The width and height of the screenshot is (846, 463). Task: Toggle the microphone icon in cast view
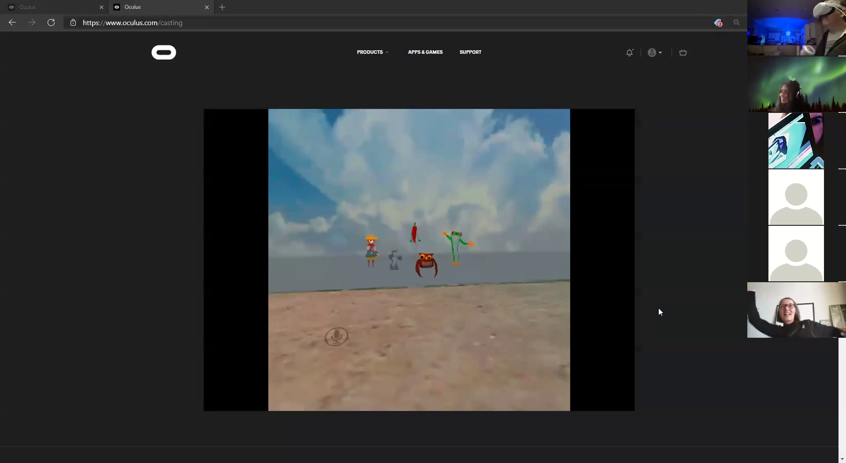336,337
